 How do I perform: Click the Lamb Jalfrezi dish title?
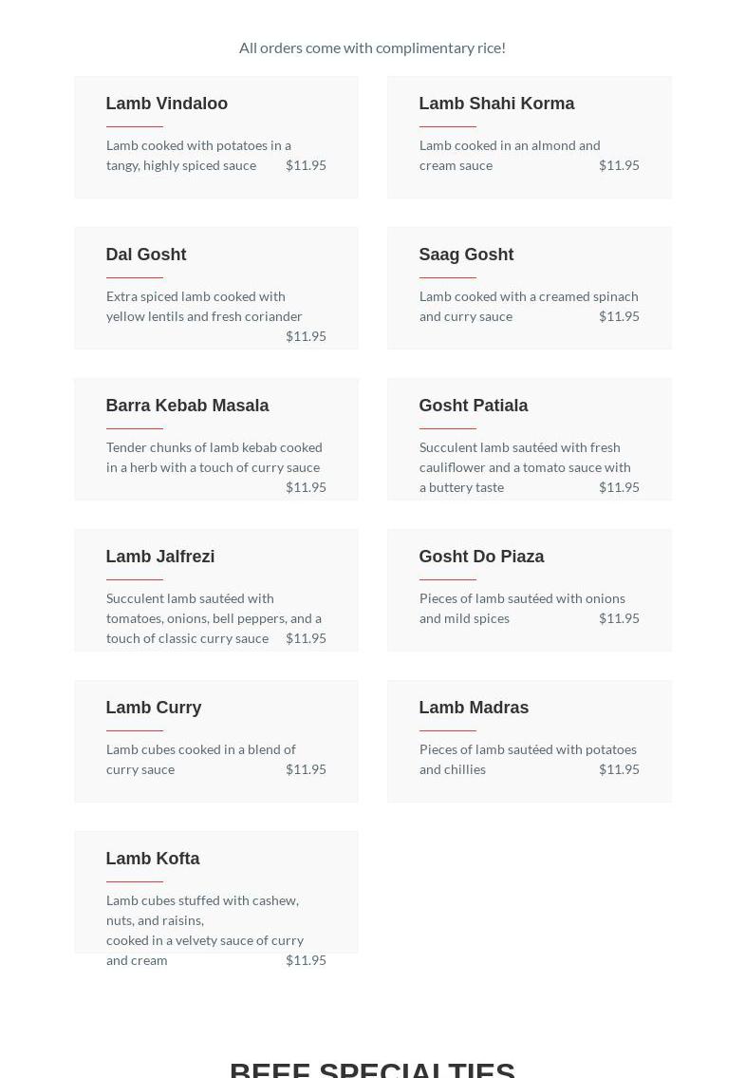click(160, 557)
